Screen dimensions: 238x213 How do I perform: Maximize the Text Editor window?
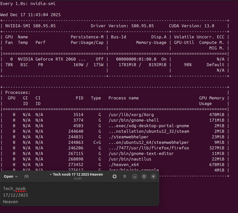click(x=144, y=176)
